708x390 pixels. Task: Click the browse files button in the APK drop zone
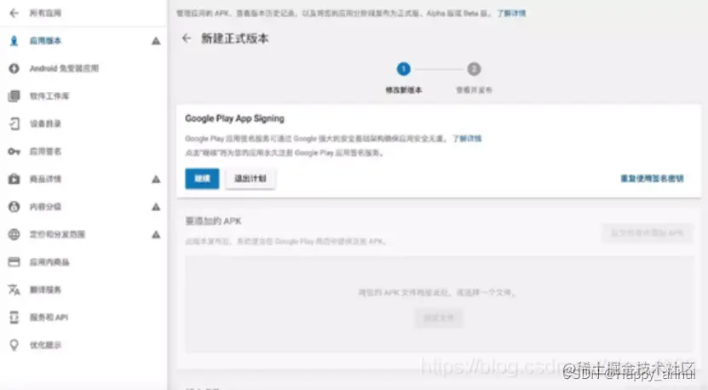pos(439,318)
